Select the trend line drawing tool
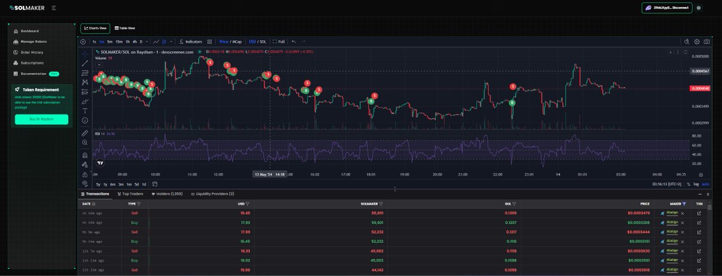Screen dimensions: 722x276 85,63
